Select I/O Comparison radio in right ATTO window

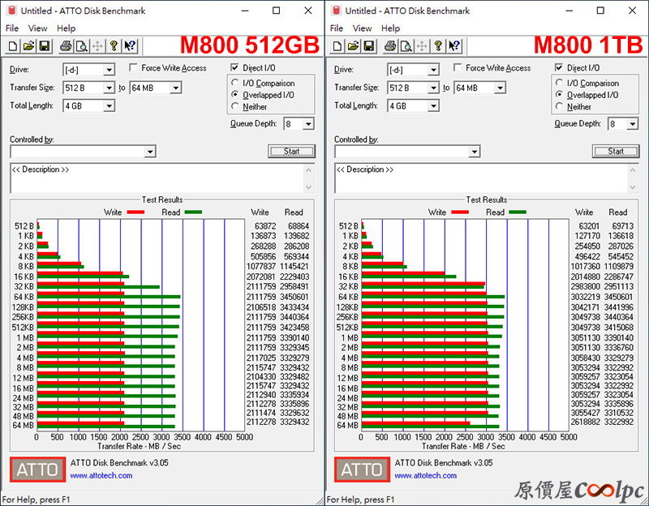click(560, 83)
